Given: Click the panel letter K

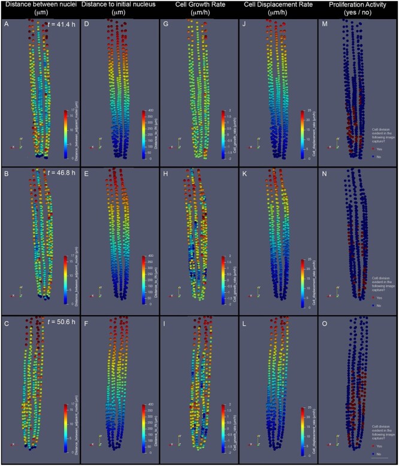Looking at the screenshot, I should (x=244, y=174).
